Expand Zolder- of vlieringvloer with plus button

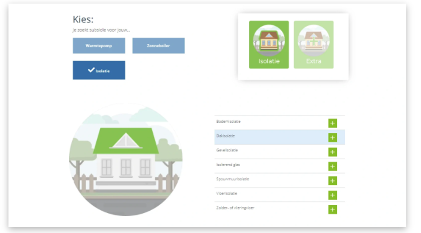coord(332,210)
